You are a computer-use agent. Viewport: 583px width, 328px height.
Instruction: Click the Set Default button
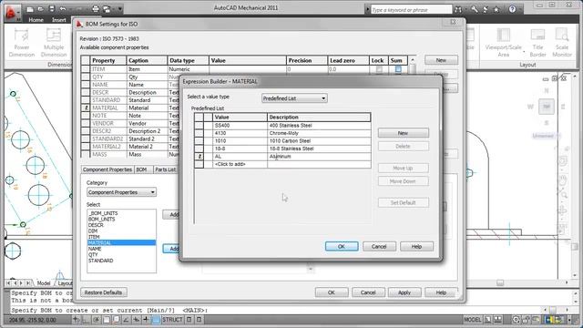click(403, 202)
